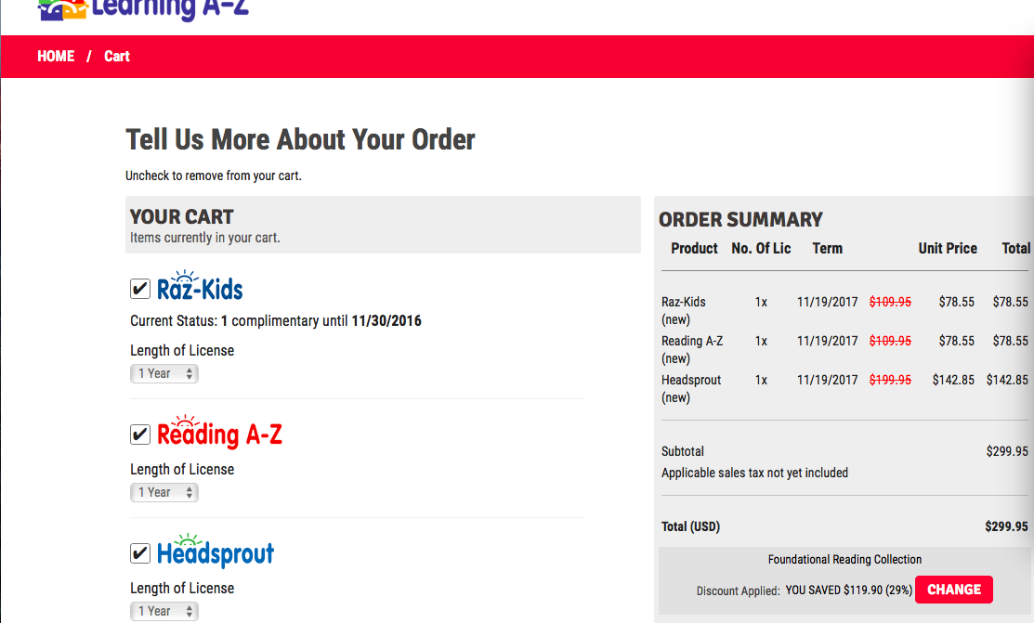The height and width of the screenshot is (623, 1034).
Task: Open Headsprout Length of License dropdown
Action: pos(164,611)
